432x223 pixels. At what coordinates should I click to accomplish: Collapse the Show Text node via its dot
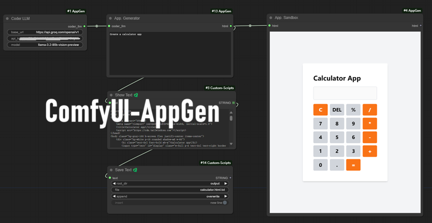click(111, 95)
